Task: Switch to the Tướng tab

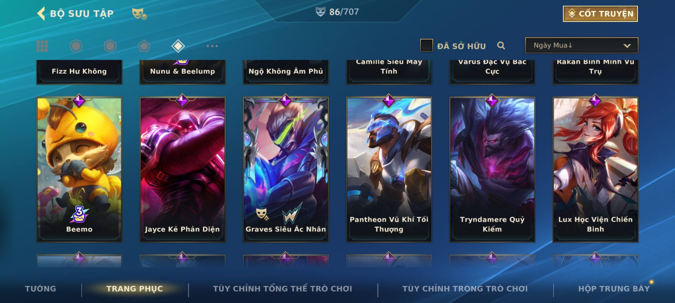Action: tap(40, 289)
